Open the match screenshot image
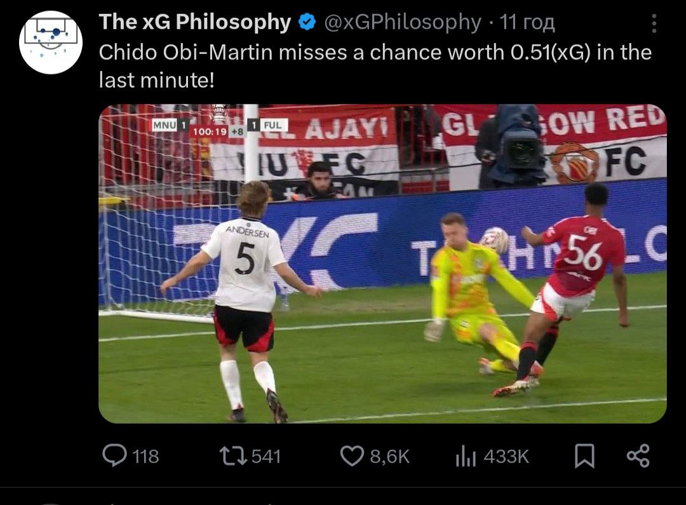 click(x=382, y=264)
